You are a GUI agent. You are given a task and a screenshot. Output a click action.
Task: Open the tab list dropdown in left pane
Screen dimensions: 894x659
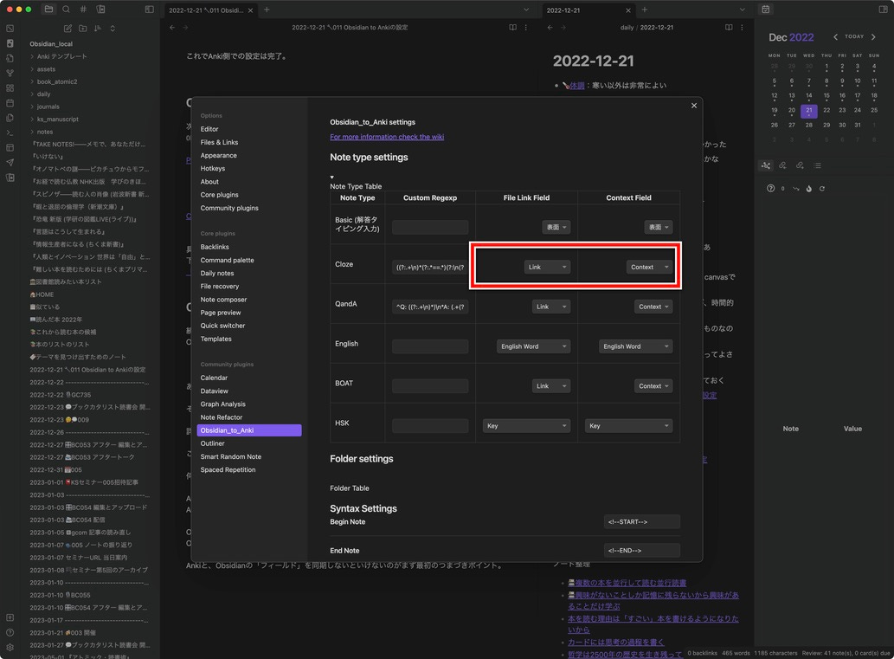525,10
